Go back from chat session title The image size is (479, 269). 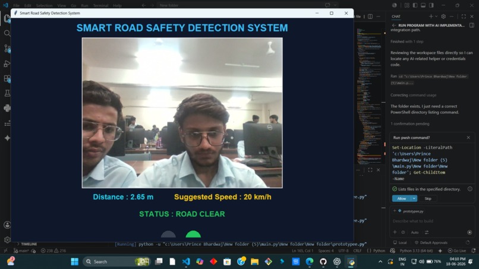tap(394, 26)
